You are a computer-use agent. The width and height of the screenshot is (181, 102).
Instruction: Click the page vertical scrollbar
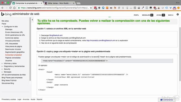(180, 54)
